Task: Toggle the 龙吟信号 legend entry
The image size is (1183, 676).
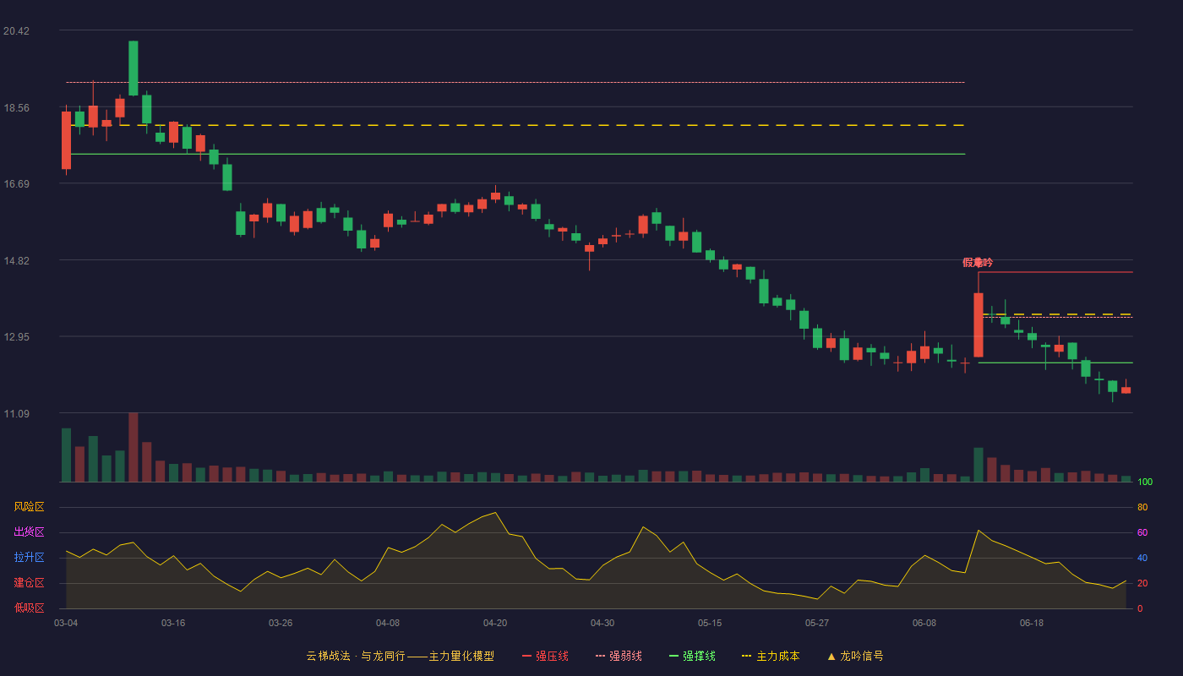Action: [x=855, y=656]
